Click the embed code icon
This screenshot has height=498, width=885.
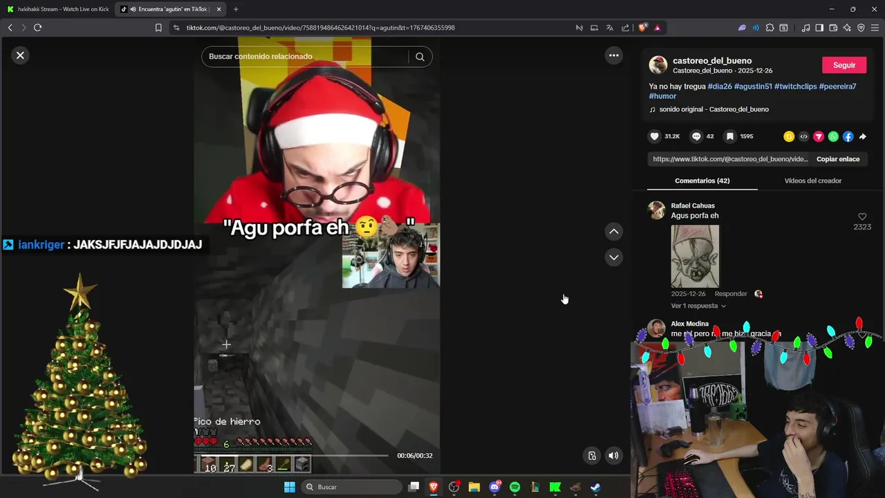click(803, 136)
